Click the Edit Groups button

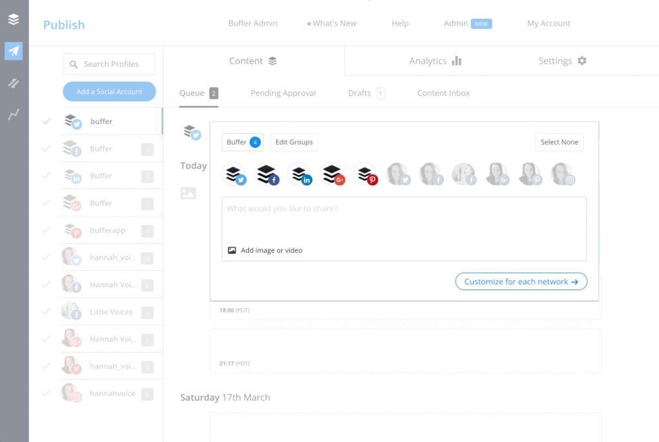(x=294, y=142)
